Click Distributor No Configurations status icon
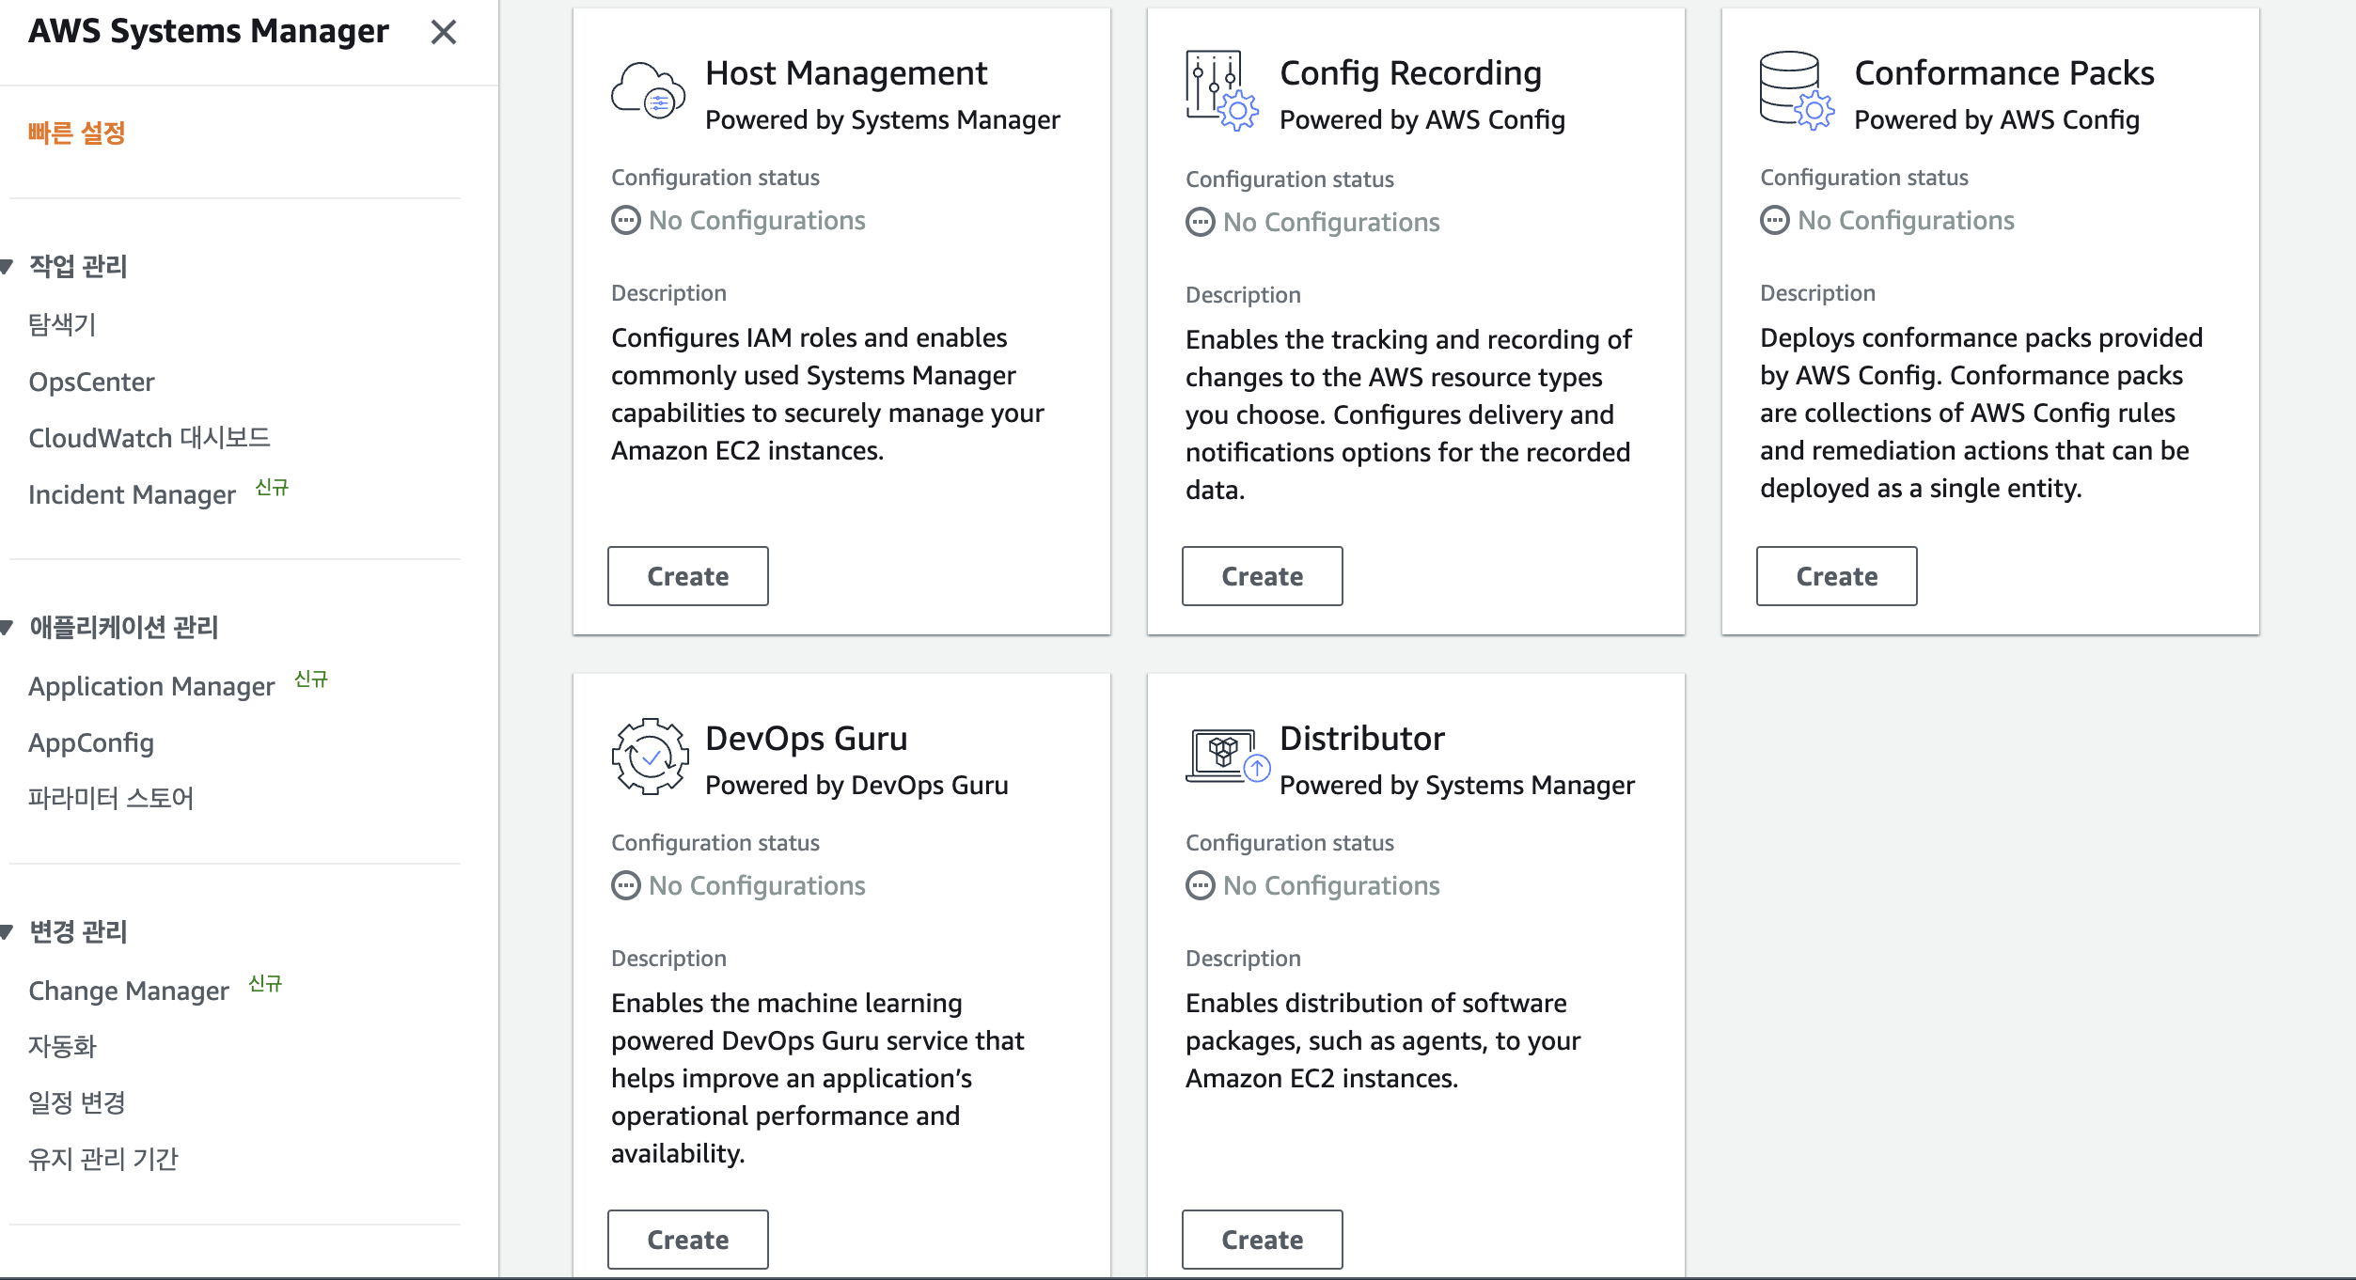The image size is (2356, 1280). 1200,886
